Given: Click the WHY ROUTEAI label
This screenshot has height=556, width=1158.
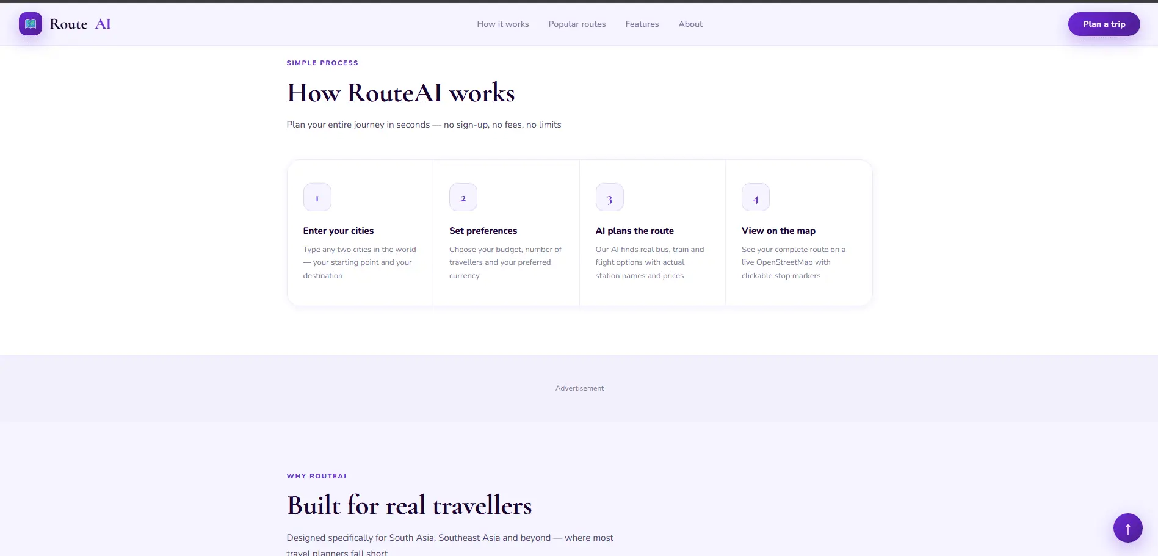Looking at the screenshot, I should (x=316, y=476).
